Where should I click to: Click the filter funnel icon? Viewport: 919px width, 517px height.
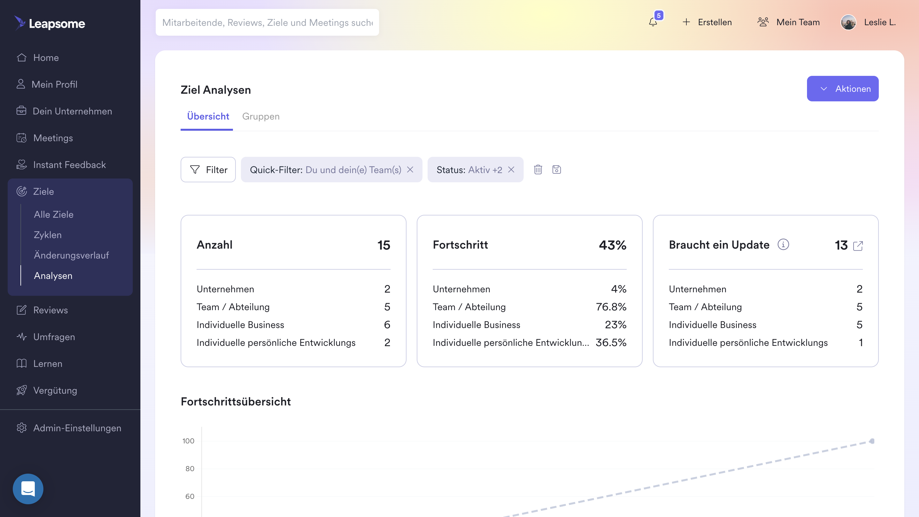(195, 170)
